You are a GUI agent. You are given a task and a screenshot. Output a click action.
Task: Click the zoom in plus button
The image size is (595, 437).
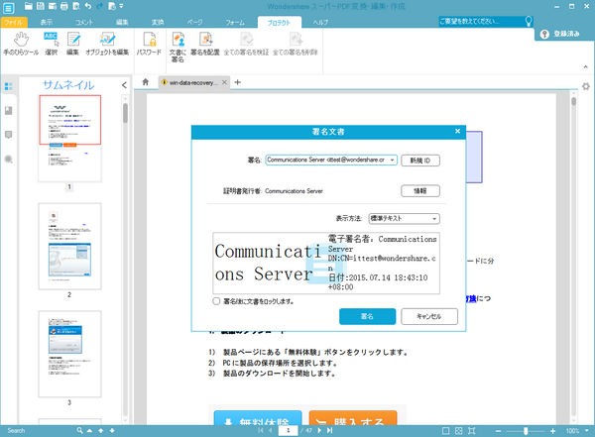click(553, 430)
